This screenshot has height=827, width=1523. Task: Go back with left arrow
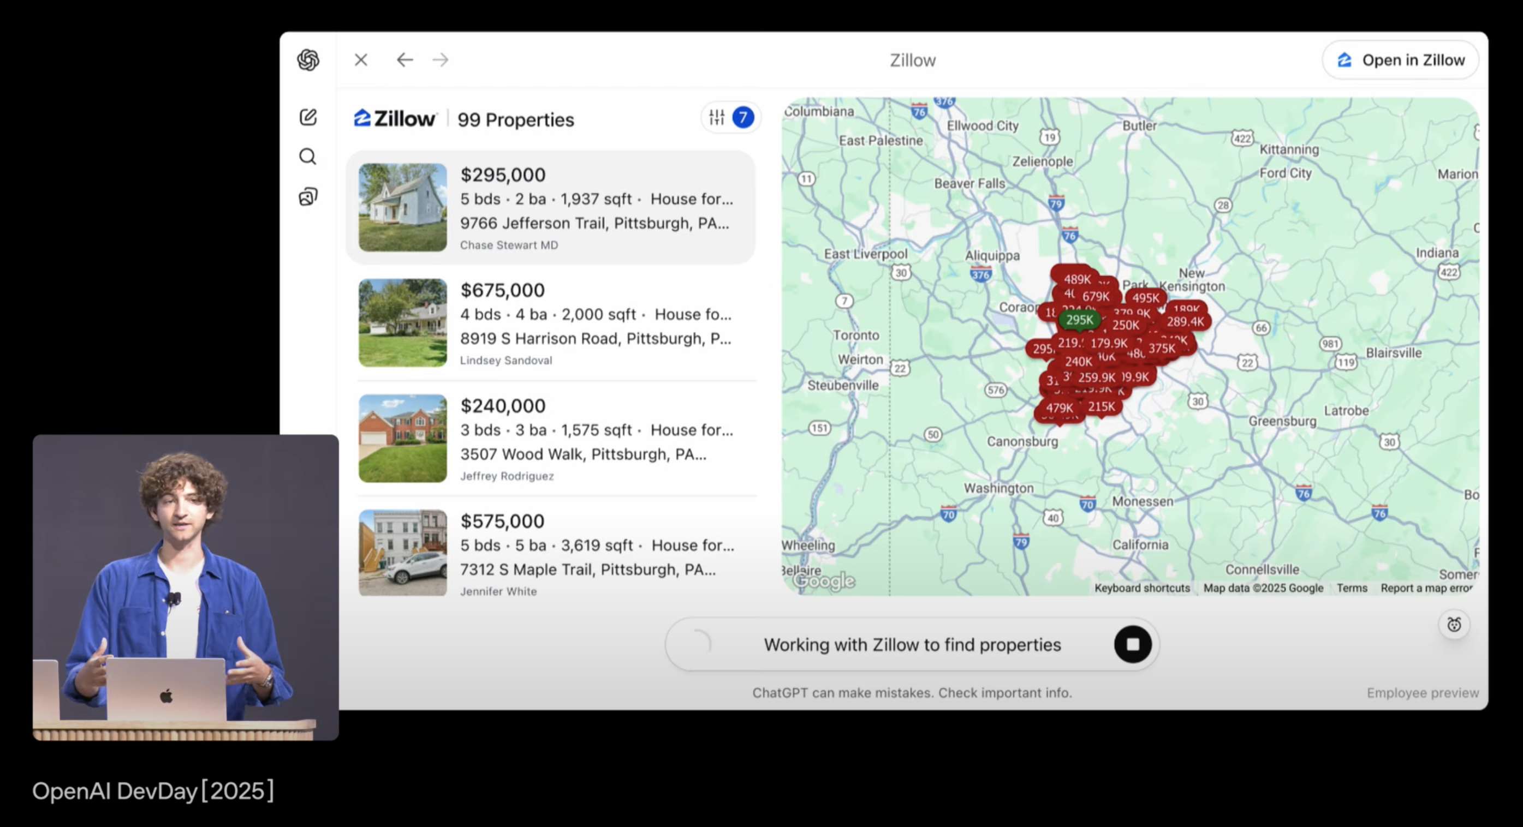[404, 59]
